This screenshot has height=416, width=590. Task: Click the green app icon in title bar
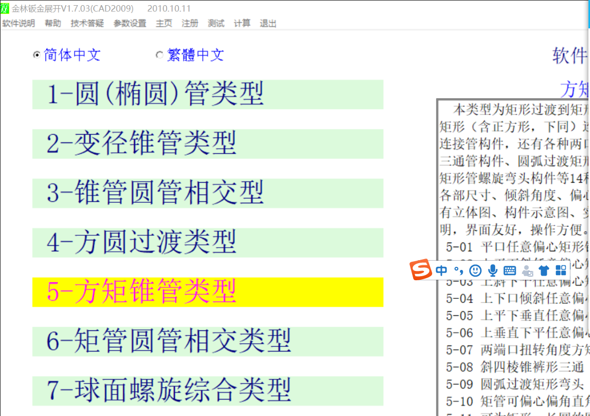(5, 8)
